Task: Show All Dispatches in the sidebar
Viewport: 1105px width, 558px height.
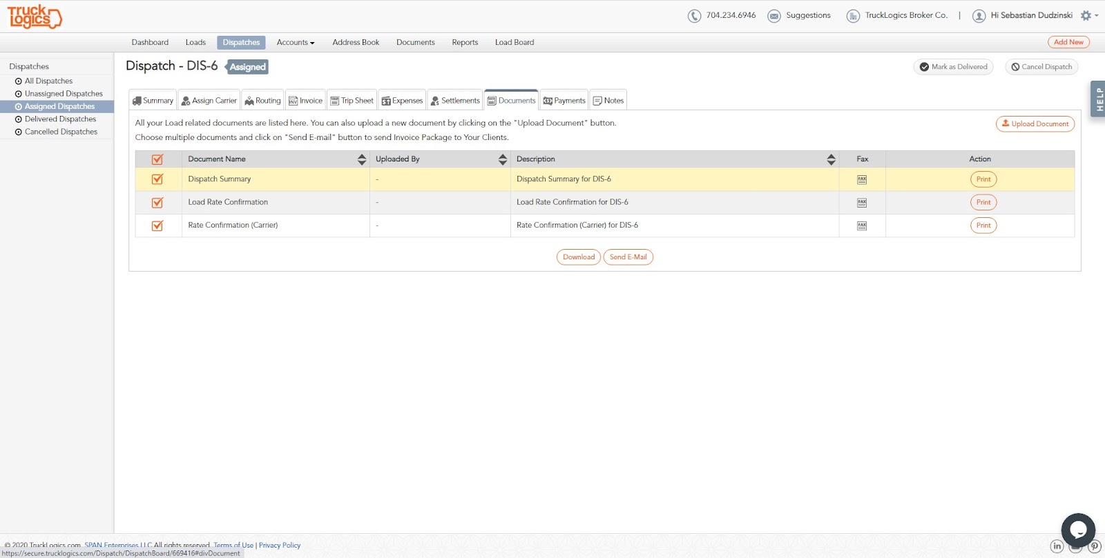Action: [x=48, y=81]
